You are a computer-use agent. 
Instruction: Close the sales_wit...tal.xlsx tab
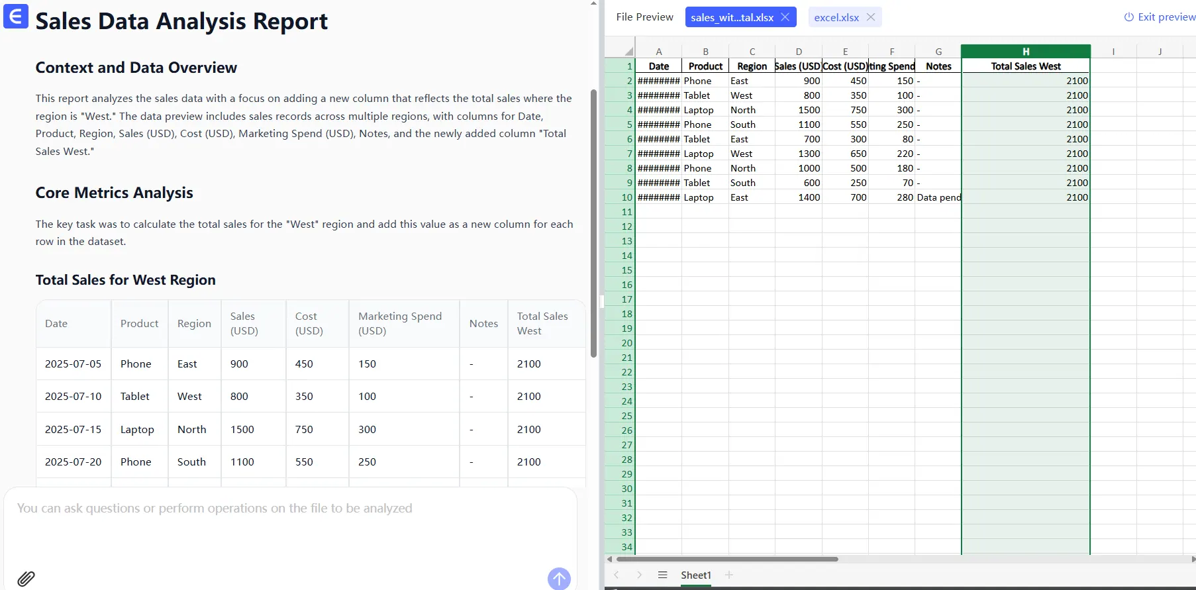tap(785, 17)
